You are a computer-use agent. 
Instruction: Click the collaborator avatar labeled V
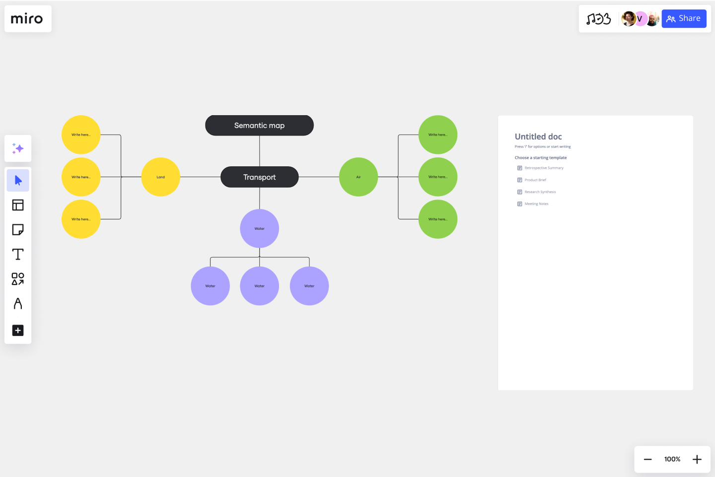pyautogui.click(x=640, y=18)
